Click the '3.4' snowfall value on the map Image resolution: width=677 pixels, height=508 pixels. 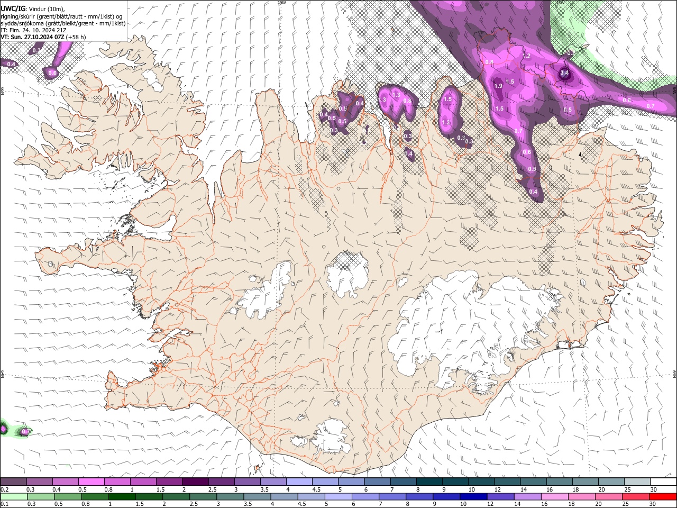click(x=564, y=72)
